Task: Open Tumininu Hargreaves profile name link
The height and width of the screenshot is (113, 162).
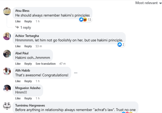Action: pos(29,105)
